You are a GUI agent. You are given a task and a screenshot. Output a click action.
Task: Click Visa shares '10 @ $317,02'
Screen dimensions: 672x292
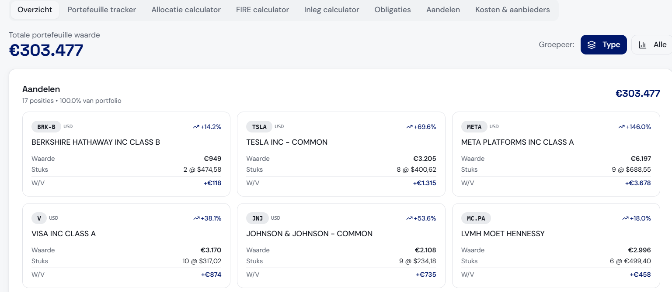(201, 261)
